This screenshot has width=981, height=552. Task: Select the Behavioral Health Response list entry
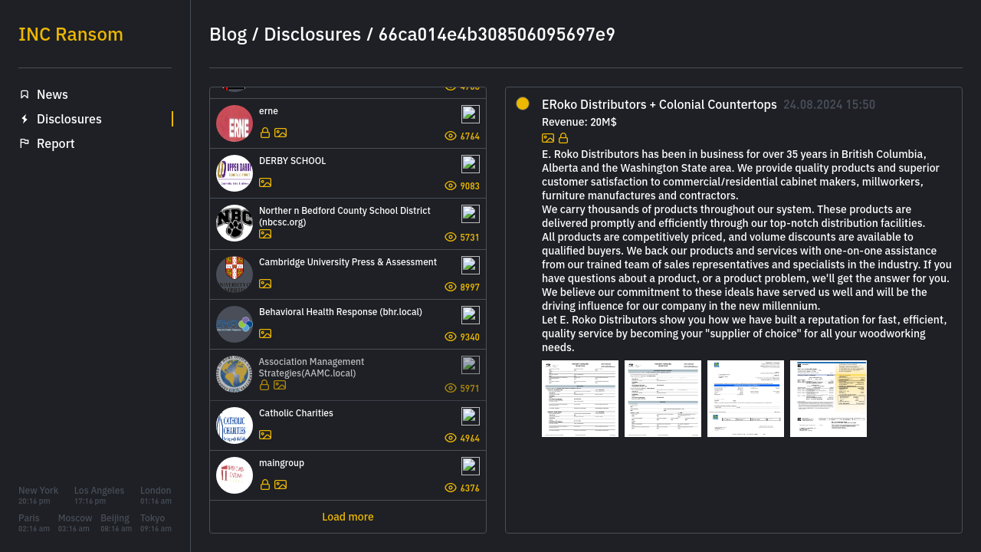point(340,312)
